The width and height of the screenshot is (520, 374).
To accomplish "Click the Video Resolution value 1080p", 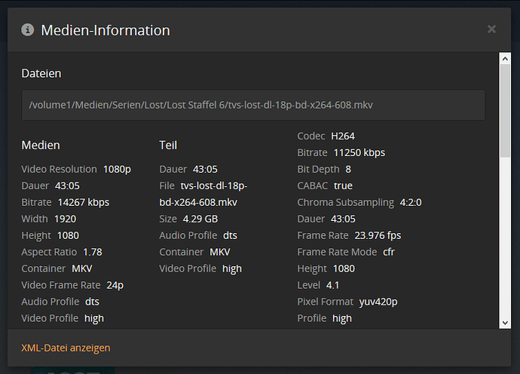I will pos(117,169).
